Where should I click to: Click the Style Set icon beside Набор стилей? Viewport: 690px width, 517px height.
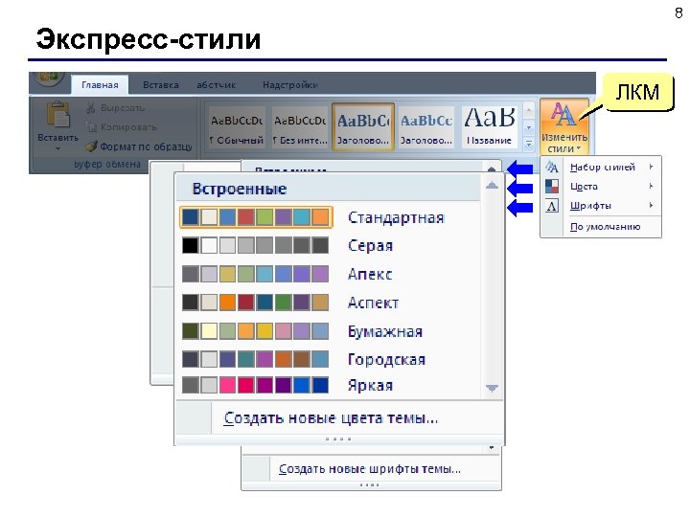click(x=552, y=167)
